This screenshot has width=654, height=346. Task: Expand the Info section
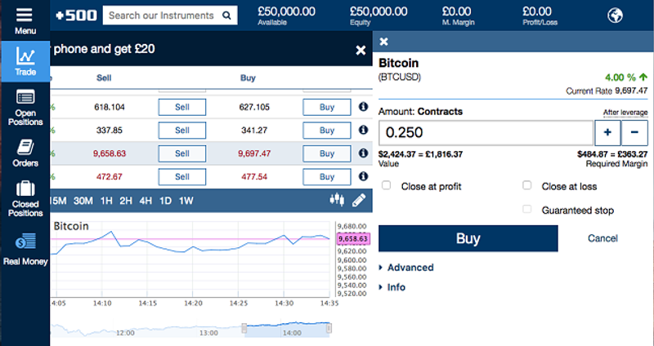tap(392, 287)
